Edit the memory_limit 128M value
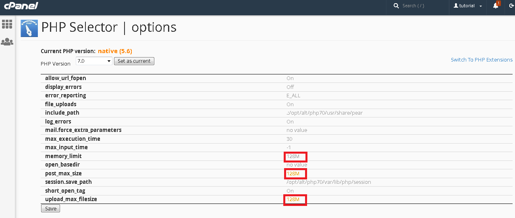The height and width of the screenshot is (218, 515). (x=293, y=156)
